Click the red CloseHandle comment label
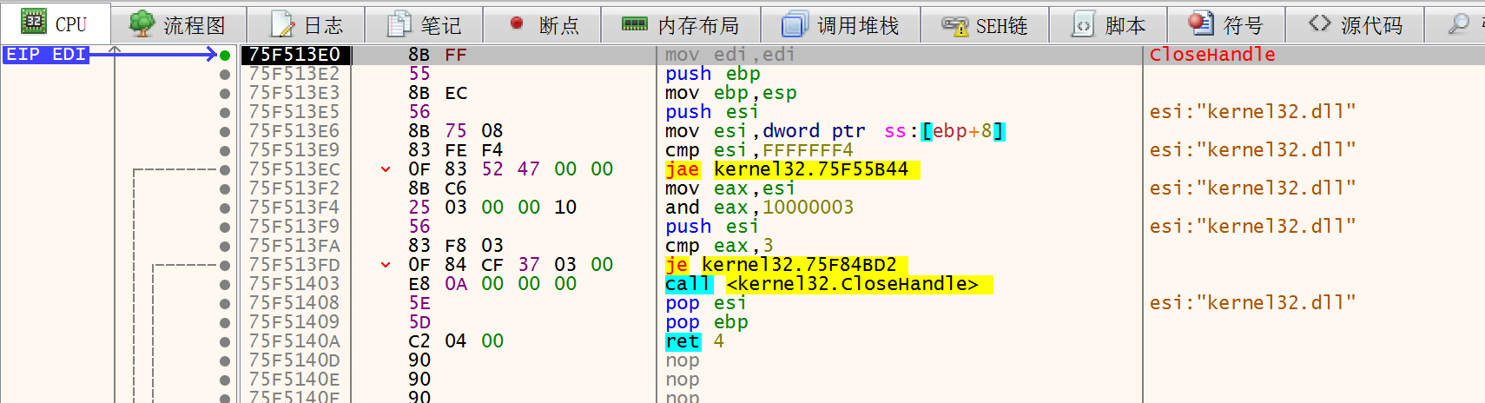Image resolution: width=1485 pixels, height=403 pixels. pyautogui.click(x=1212, y=55)
